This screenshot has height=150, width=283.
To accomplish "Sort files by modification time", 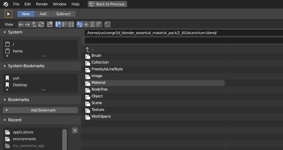I will click(93, 24).
